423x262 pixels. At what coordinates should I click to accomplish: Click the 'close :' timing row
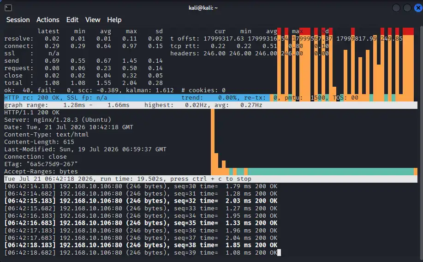(83, 76)
